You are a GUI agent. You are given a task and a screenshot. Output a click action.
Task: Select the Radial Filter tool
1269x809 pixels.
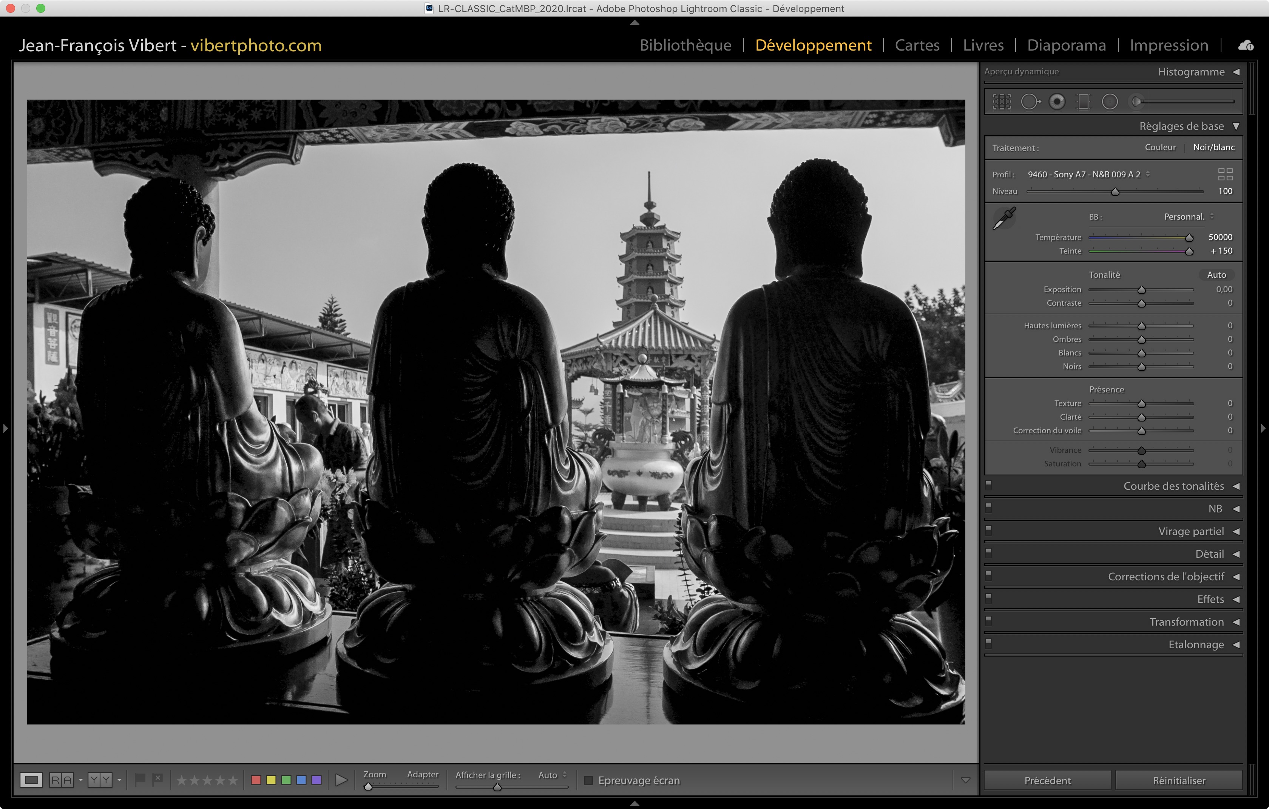pos(1109,102)
